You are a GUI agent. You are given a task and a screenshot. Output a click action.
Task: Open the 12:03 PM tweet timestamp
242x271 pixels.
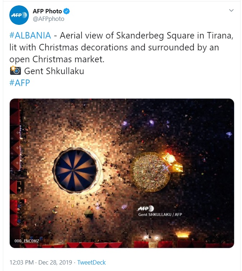(22, 262)
